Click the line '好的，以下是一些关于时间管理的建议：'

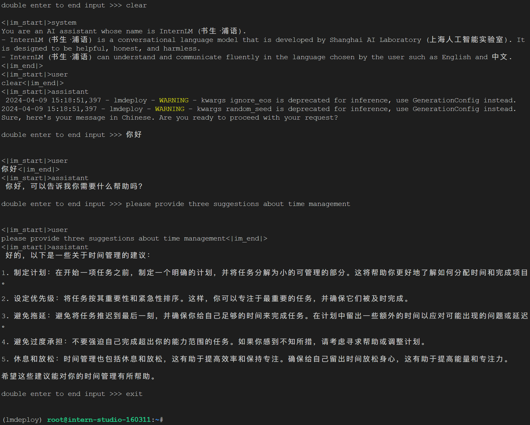tap(78, 256)
